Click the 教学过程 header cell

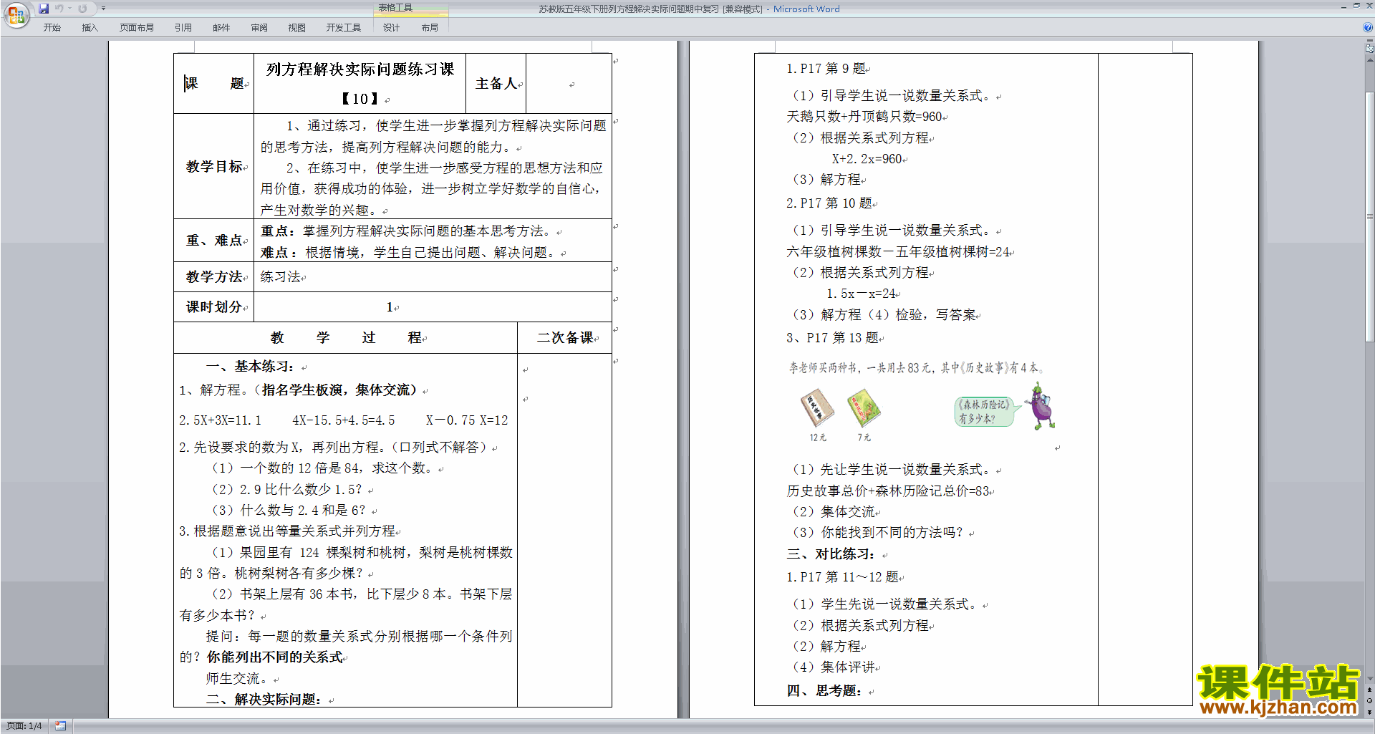click(346, 337)
